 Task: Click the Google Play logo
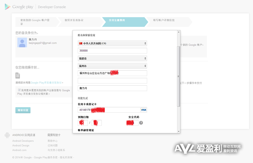19,7
